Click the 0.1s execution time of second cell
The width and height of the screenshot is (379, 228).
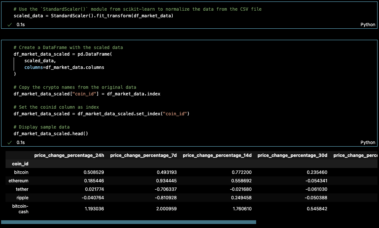(20, 142)
